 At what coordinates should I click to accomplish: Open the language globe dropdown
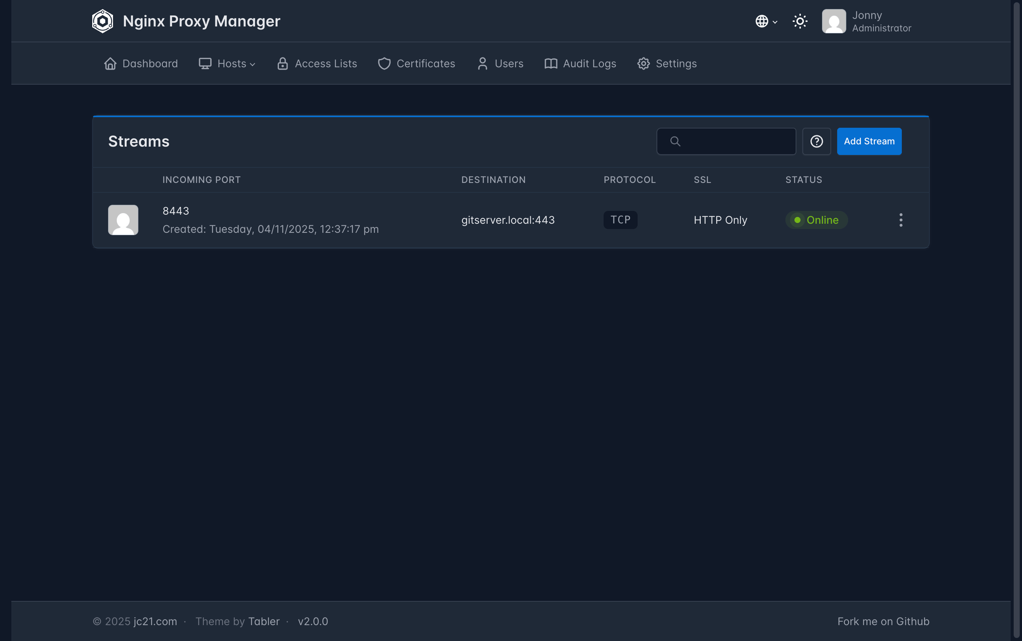(765, 21)
